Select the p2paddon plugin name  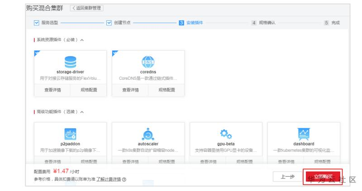pyautogui.click(x=70, y=144)
